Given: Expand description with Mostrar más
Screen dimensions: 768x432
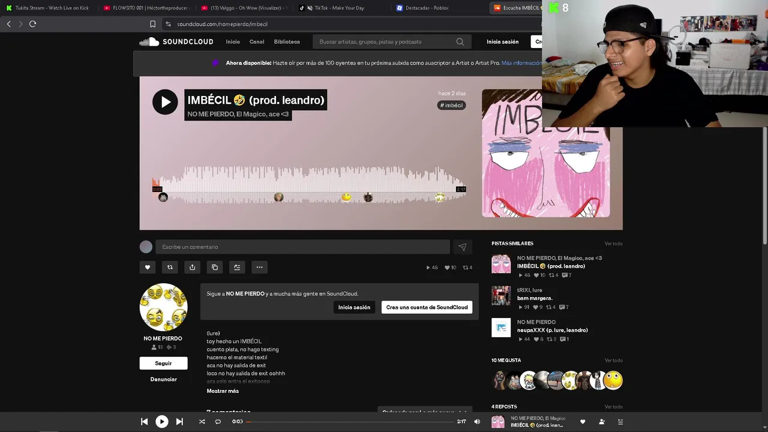Looking at the screenshot, I should (x=223, y=391).
